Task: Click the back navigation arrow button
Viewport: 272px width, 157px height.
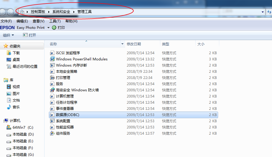Action: (x=3, y=12)
